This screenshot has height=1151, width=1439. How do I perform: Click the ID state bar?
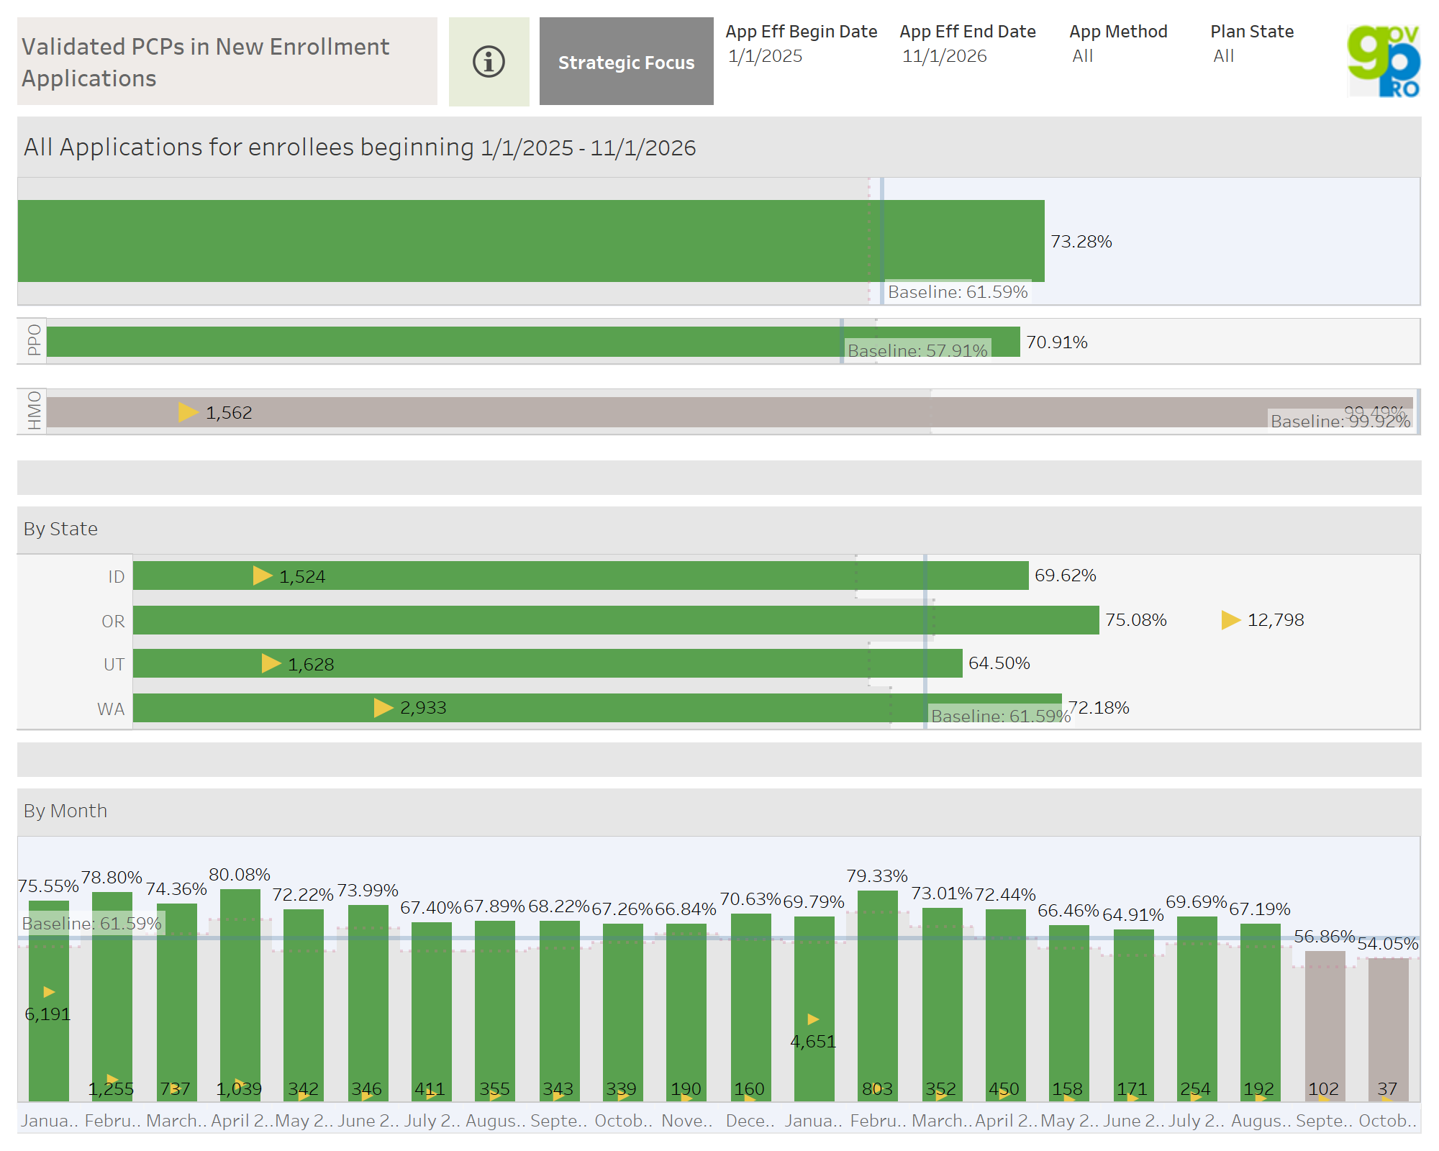pos(581,575)
